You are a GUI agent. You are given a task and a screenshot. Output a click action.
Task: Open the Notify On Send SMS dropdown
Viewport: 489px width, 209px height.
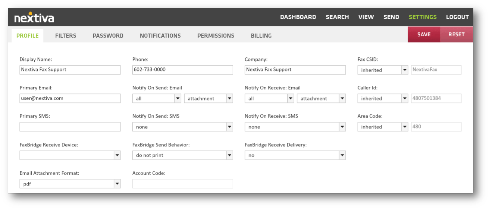pos(183,127)
